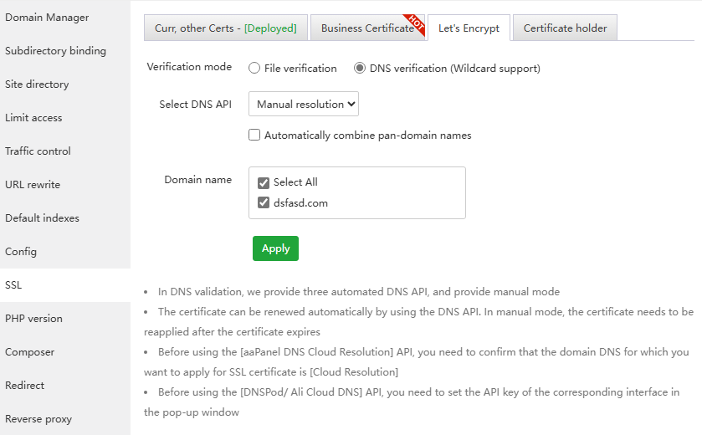Select File verification radio button
Image resolution: width=702 pixels, height=435 pixels.
point(254,69)
